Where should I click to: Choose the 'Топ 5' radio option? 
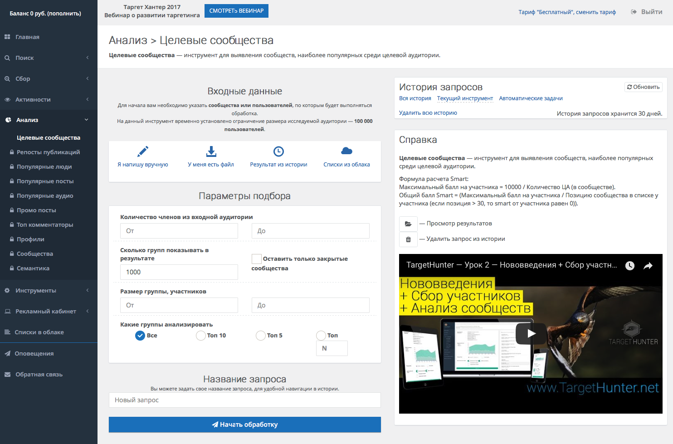[x=261, y=336]
